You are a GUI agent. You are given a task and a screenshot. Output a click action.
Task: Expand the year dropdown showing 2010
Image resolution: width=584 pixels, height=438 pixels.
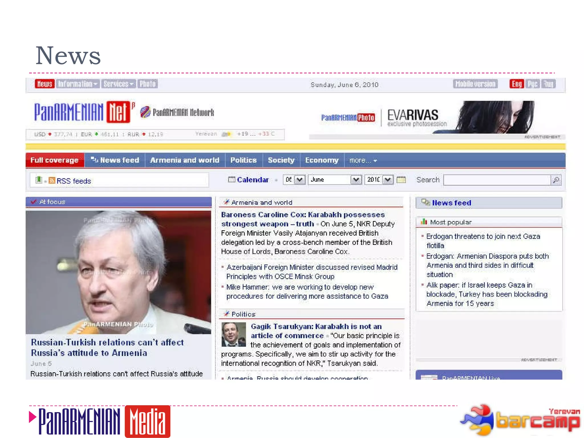coord(388,180)
